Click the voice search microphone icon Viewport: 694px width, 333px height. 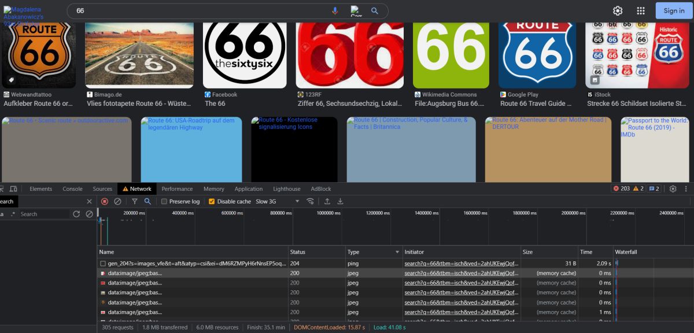click(335, 11)
